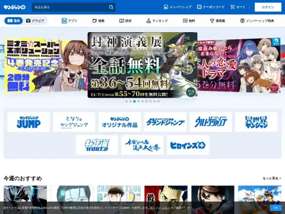
Task: Select the fifth carousel dot
Action: pos(142,101)
